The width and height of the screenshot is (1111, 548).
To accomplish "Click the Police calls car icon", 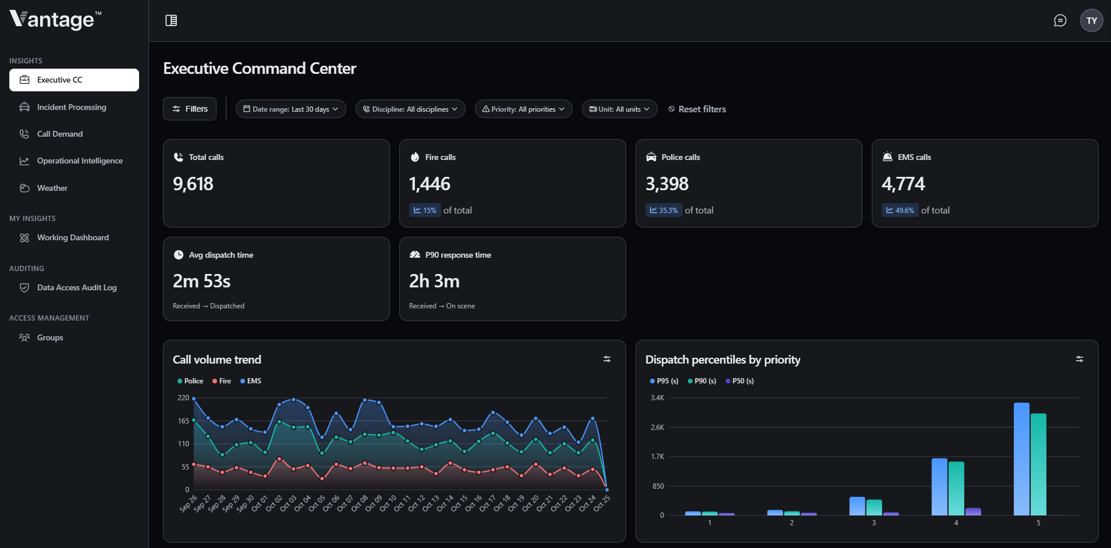I will [x=651, y=157].
